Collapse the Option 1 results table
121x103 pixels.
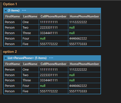[x=6, y=10]
